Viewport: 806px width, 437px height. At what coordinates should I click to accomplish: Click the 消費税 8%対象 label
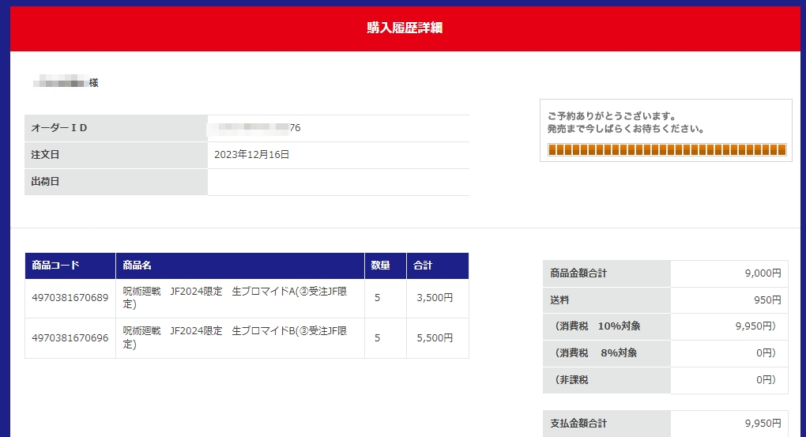(x=596, y=352)
